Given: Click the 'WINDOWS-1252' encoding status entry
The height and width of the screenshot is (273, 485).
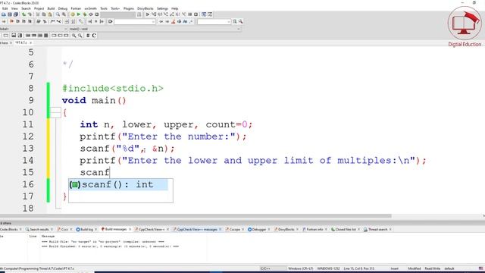Looking at the screenshot, I should 328,268.
